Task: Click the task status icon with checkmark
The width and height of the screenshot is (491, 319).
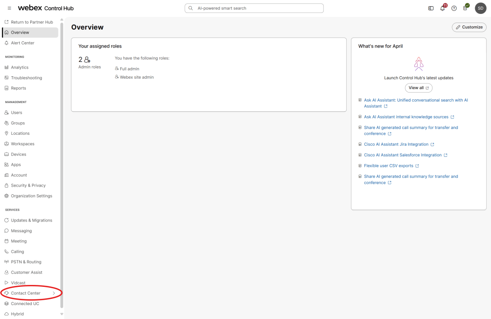Action: 465,8
